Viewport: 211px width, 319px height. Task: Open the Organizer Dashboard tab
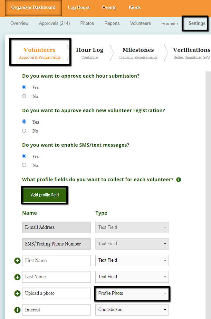coord(33,8)
